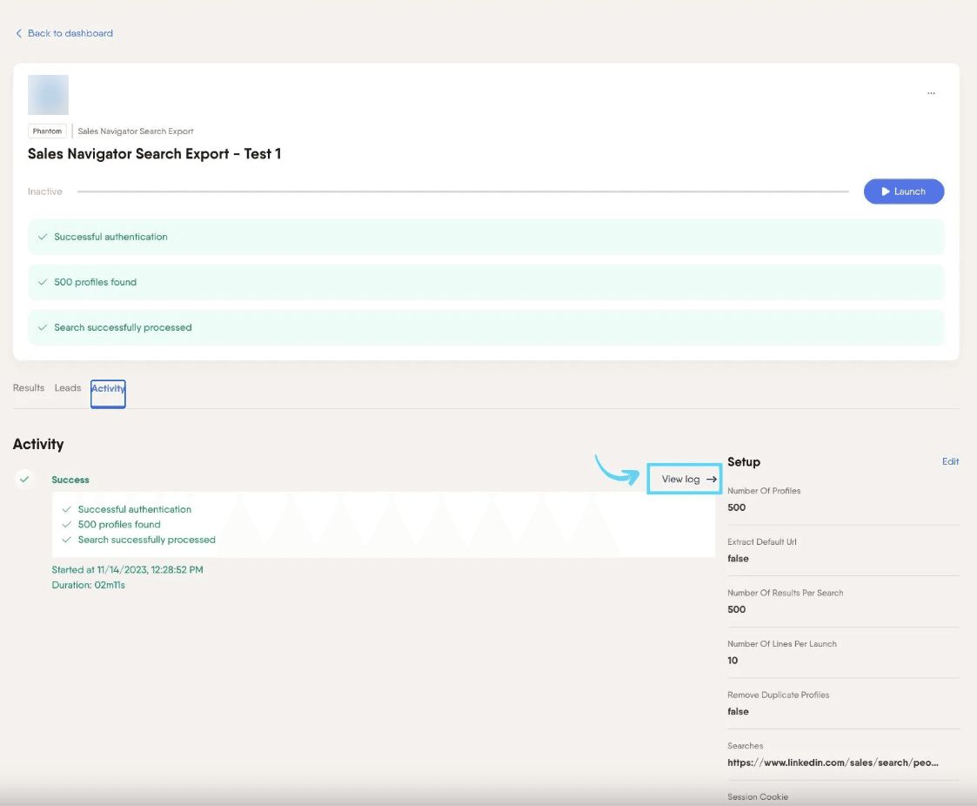Image resolution: width=977 pixels, height=806 pixels.
Task: Click '500 profiles found' line in activity log
Action: coord(119,524)
